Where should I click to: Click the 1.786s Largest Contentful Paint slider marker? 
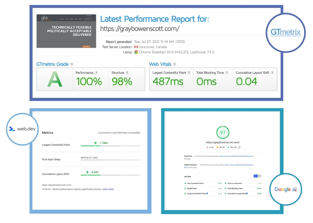95,143
